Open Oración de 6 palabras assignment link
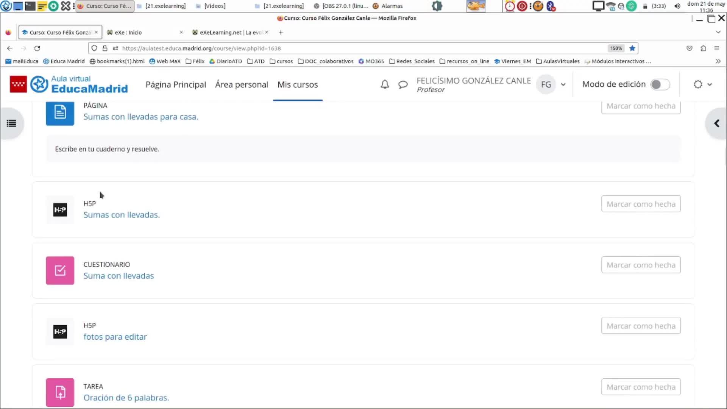The width and height of the screenshot is (727, 409). click(126, 398)
